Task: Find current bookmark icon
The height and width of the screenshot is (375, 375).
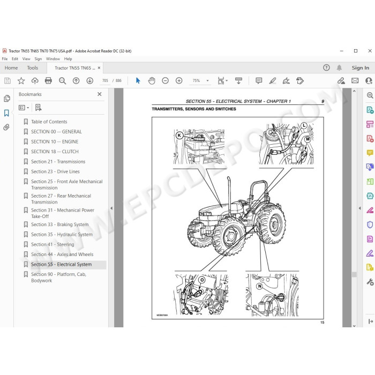Action: pyautogui.click(x=38, y=108)
